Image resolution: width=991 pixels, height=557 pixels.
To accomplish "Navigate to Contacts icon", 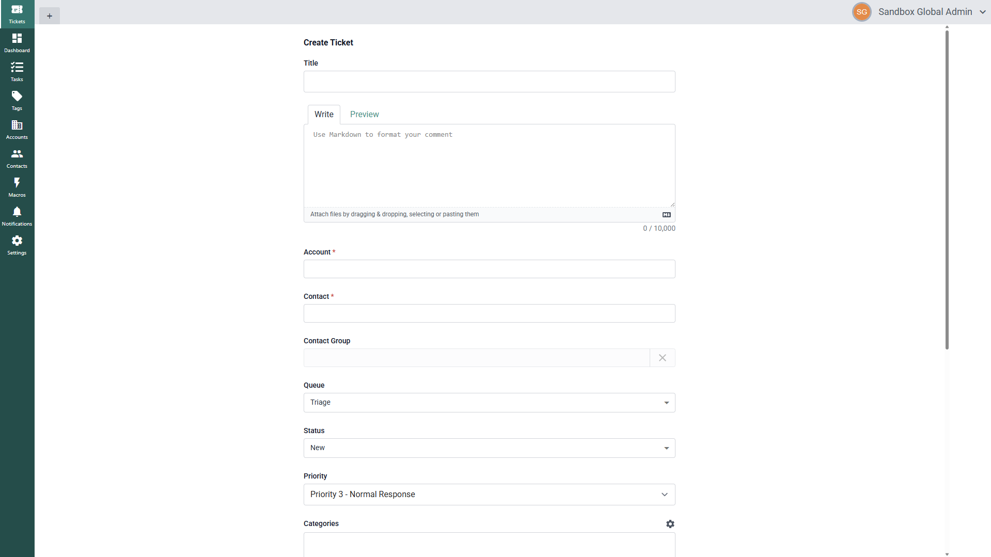I will (17, 158).
